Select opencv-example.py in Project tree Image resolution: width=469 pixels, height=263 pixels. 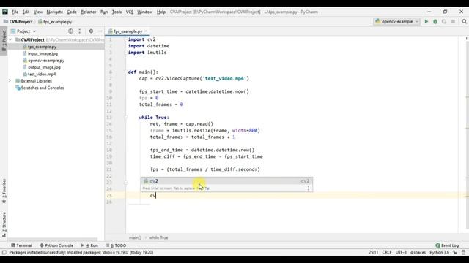pyautogui.click(x=46, y=61)
